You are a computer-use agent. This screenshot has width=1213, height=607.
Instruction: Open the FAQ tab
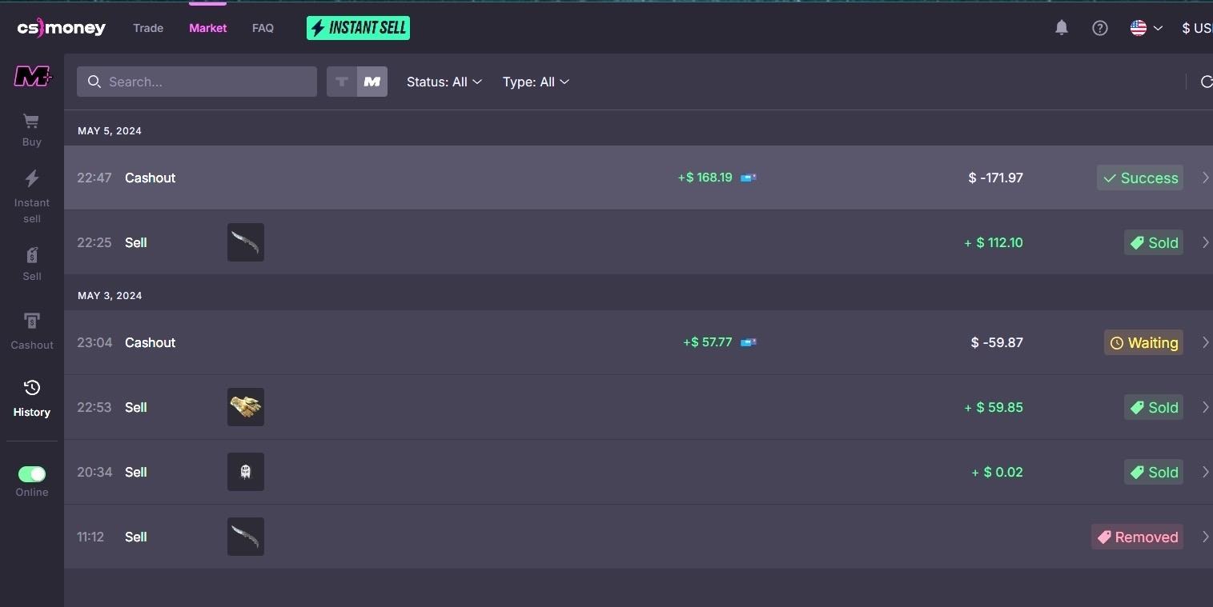263,28
